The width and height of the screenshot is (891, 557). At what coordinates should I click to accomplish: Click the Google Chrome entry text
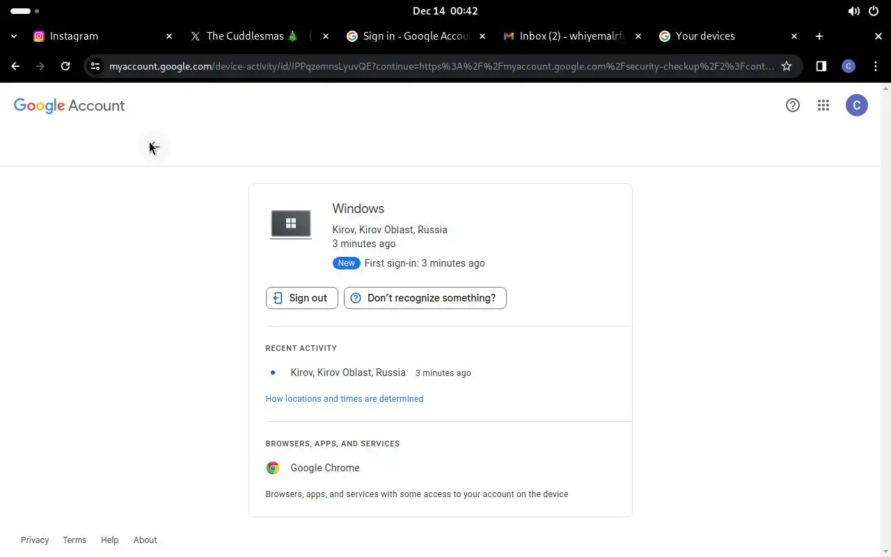[325, 468]
